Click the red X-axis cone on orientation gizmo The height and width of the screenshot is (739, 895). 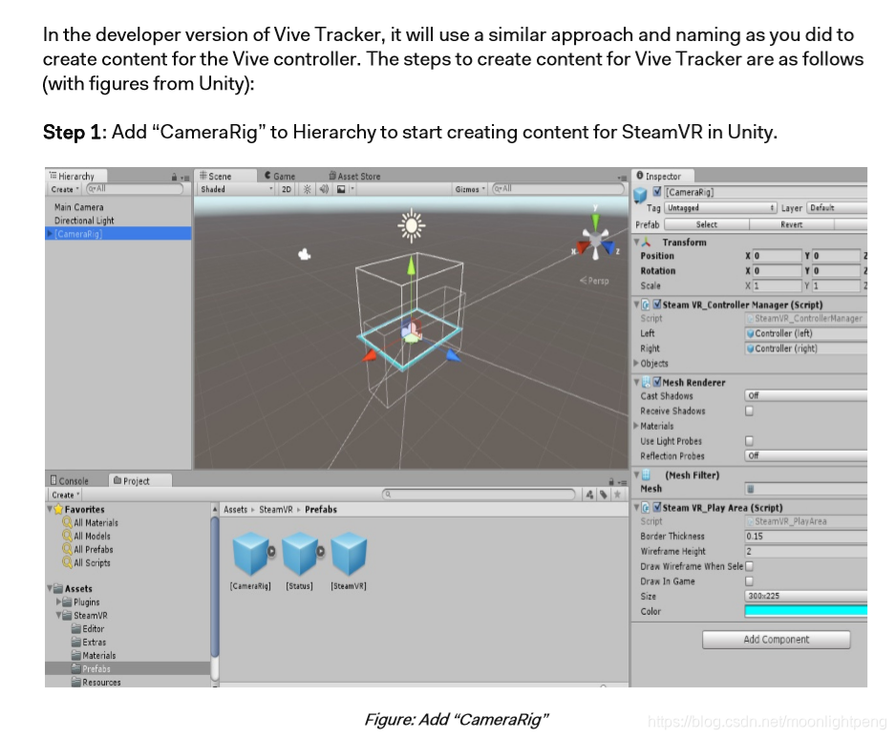pos(583,248)
